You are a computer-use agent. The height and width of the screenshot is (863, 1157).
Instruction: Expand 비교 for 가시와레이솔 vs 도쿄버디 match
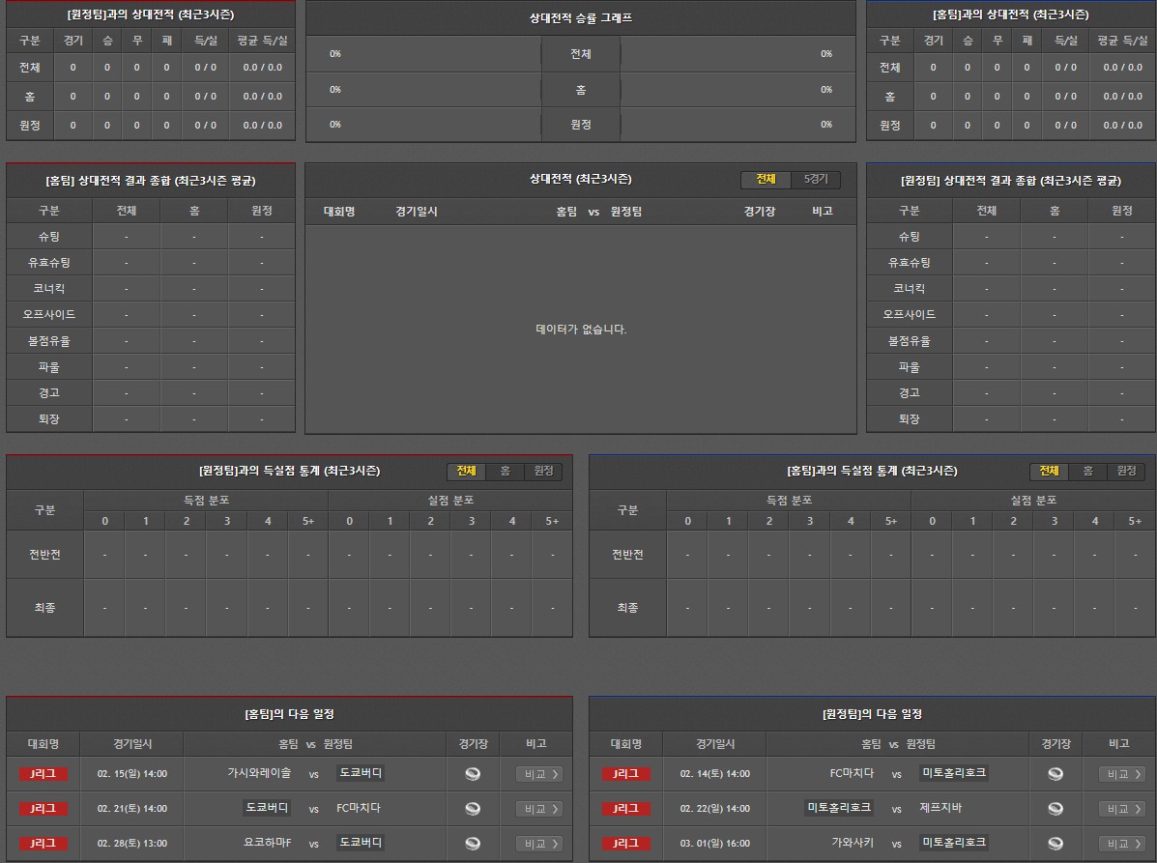(539, 774)
